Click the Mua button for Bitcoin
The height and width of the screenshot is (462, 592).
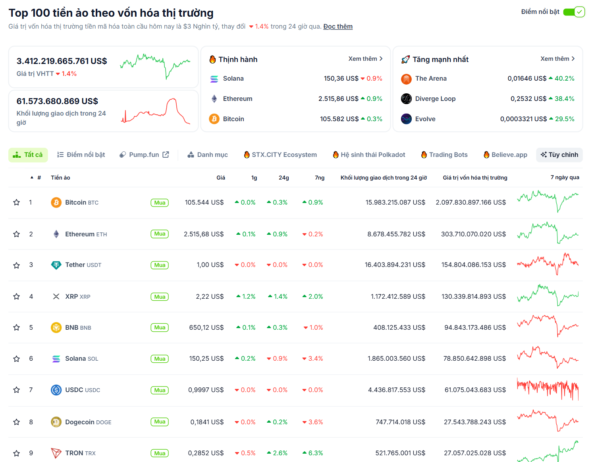click(x=160, y=203)
